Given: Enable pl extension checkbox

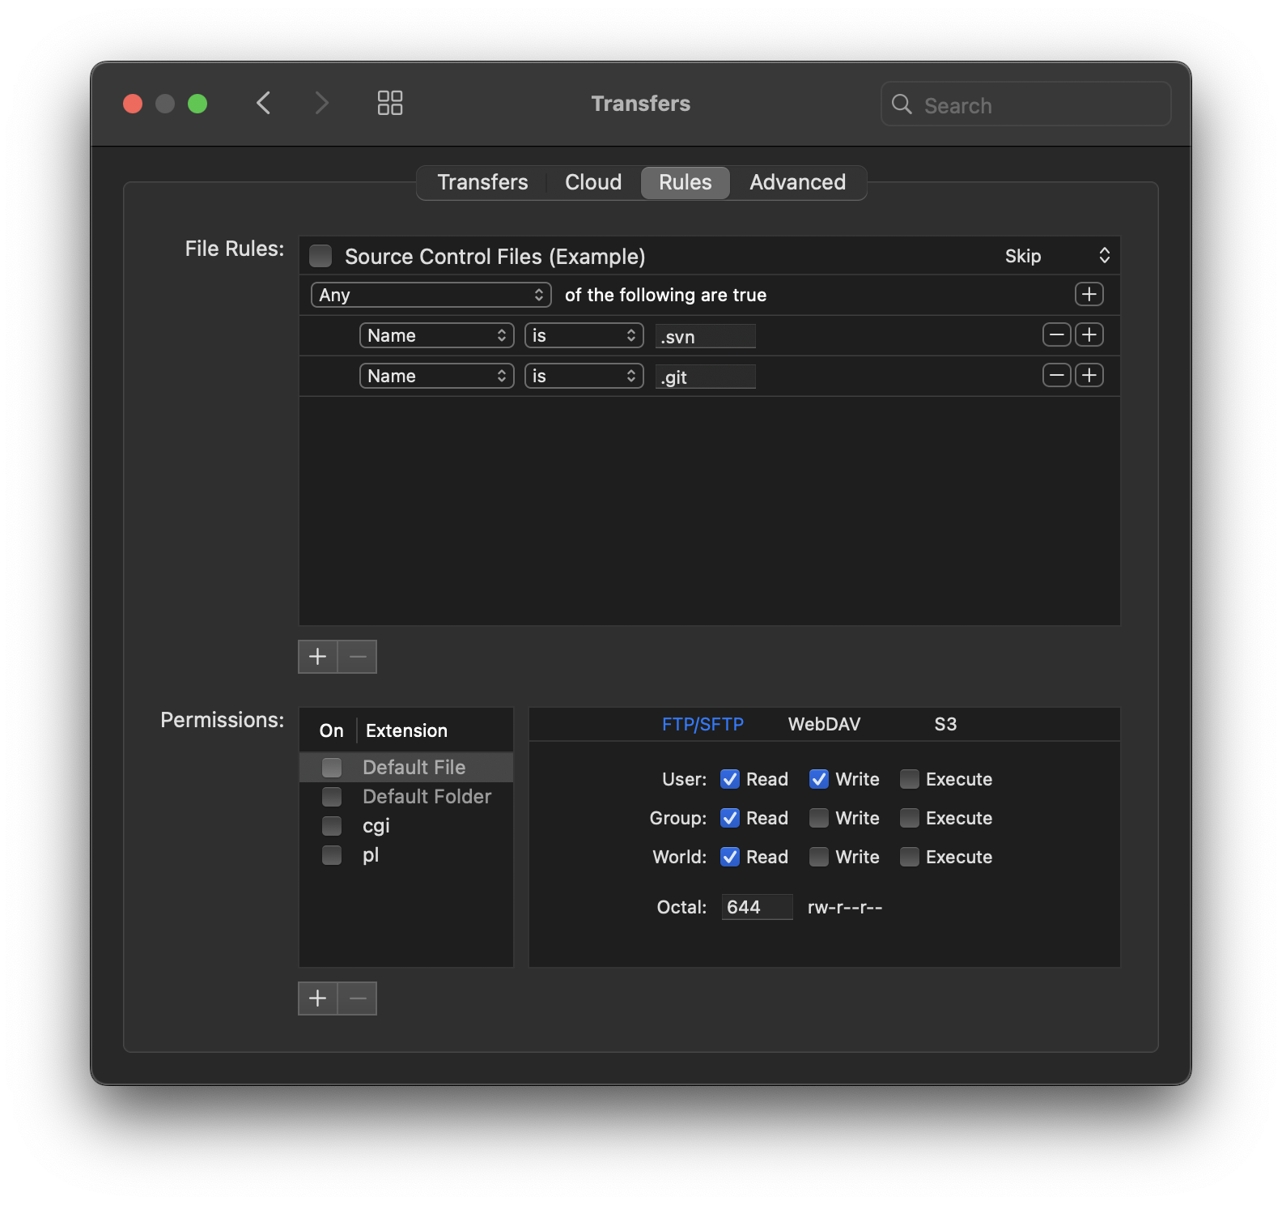Looking at the screenshot, I should coord(332,854).
